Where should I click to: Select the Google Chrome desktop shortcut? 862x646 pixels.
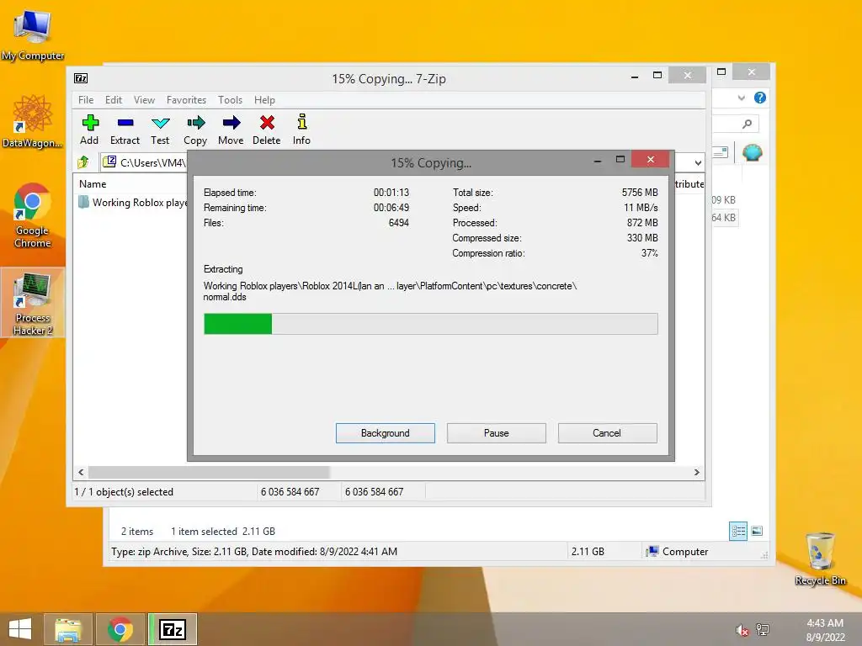[33, 215]
